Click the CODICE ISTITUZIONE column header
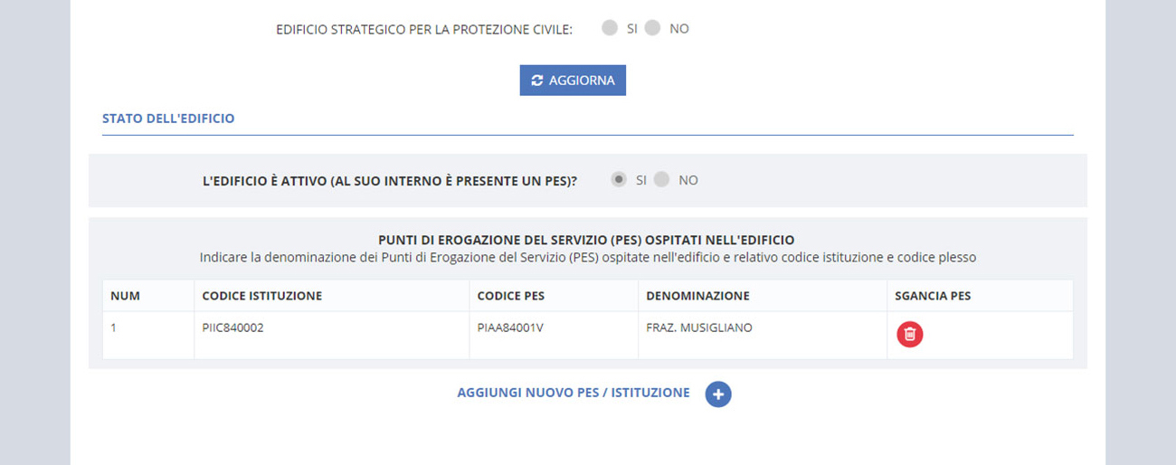1176x465 pixels. pyautogui.click(x=262, y=296)
